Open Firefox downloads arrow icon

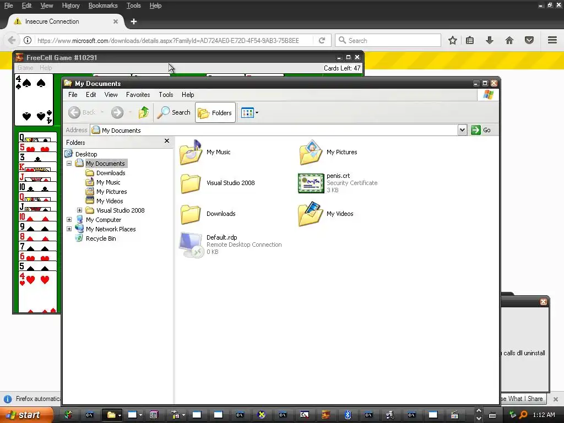tap(489, 40)
